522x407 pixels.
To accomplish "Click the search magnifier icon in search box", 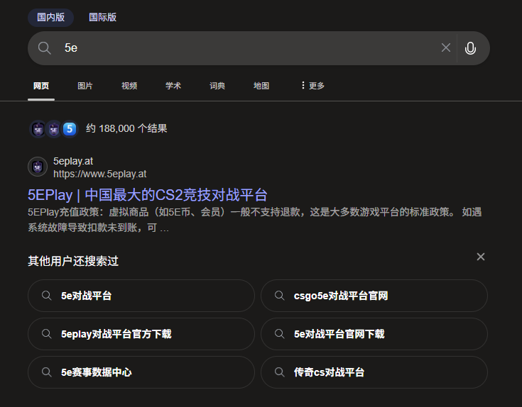I will tap(44, 48).
